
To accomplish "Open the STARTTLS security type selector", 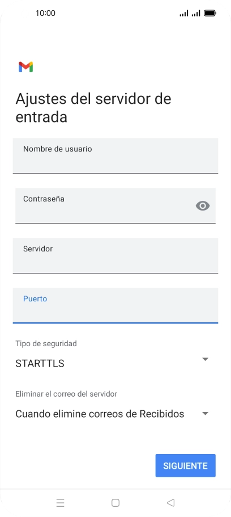I will 113,363.
